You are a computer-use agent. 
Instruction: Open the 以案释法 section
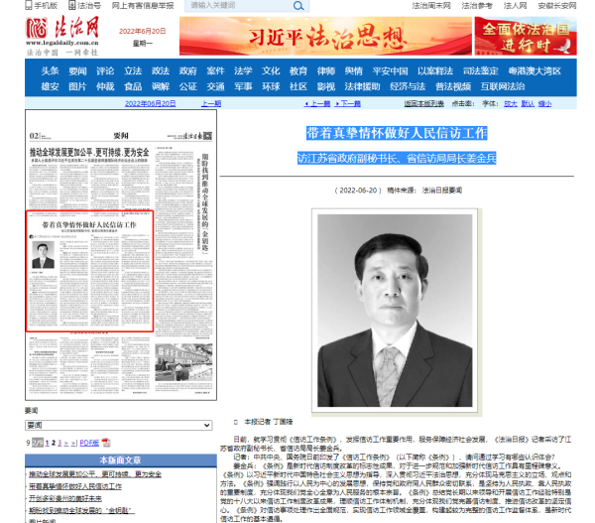[x=435, y=71]
